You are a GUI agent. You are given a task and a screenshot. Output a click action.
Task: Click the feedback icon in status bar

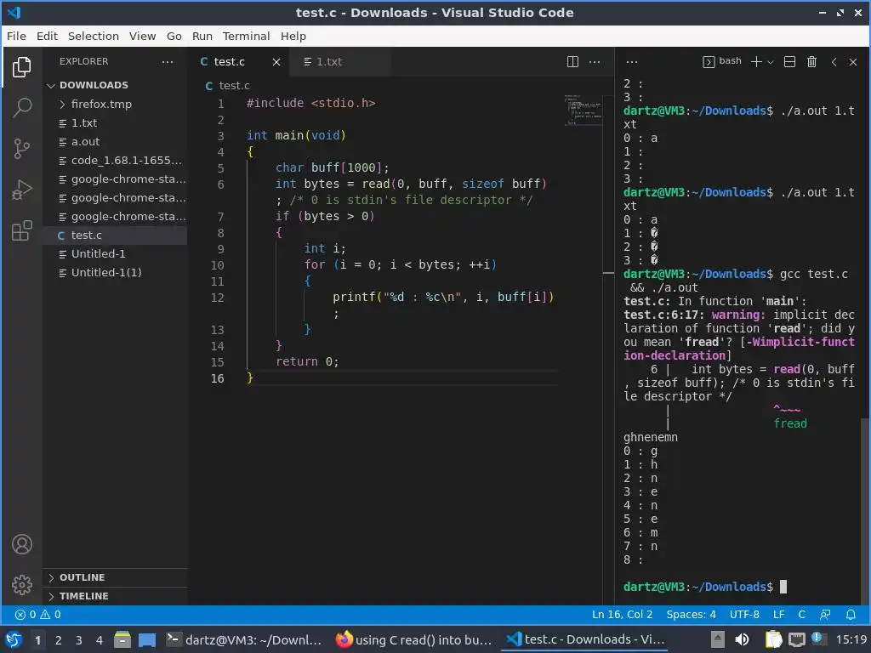(x=825, y=615)
